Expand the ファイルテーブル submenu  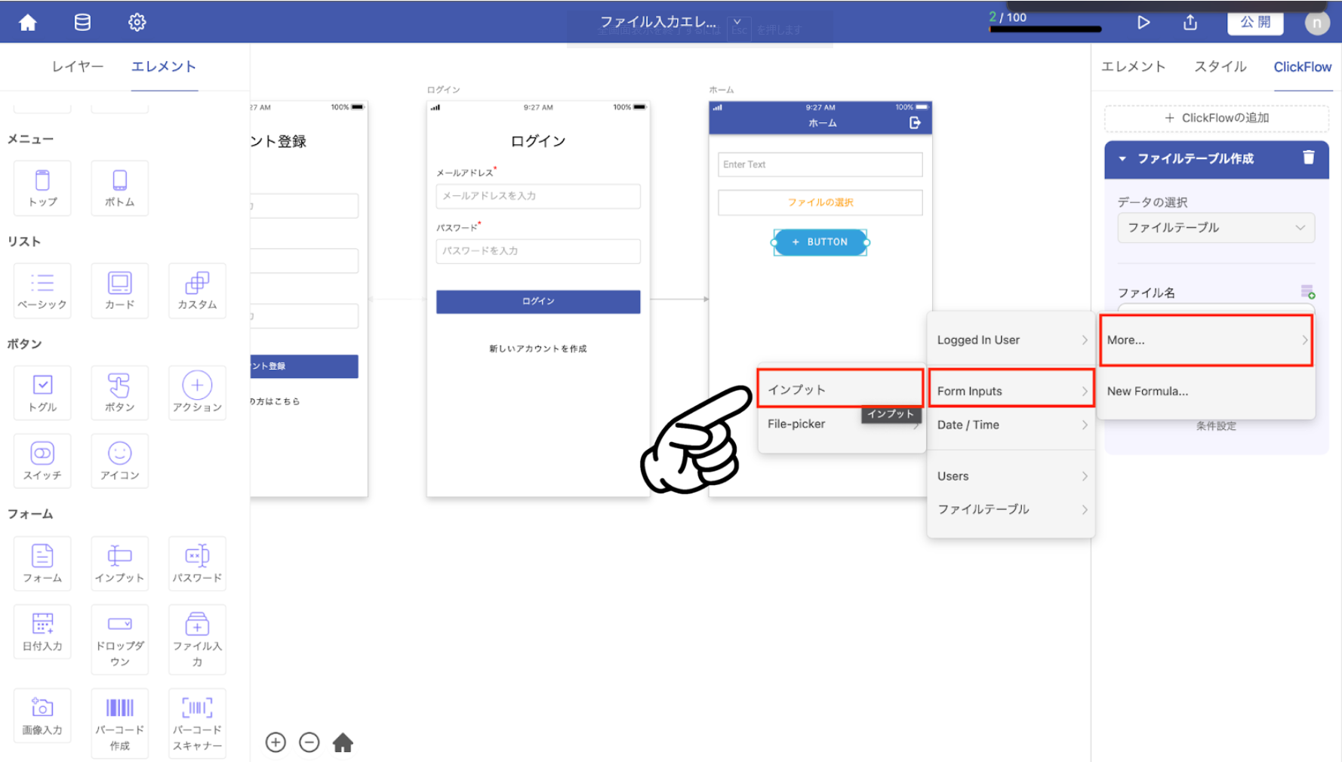coord(1011,509)
